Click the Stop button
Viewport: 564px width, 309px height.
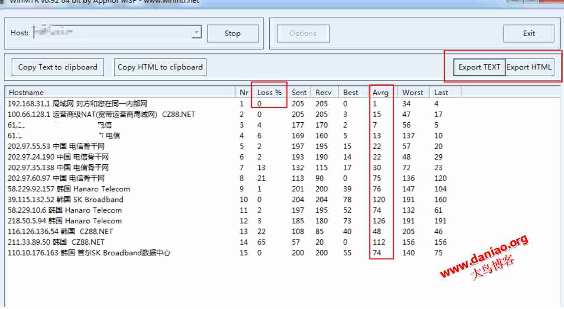(232, 33)
